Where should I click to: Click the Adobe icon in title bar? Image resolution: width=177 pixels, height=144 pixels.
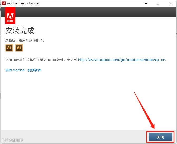(x=4, y=3)
